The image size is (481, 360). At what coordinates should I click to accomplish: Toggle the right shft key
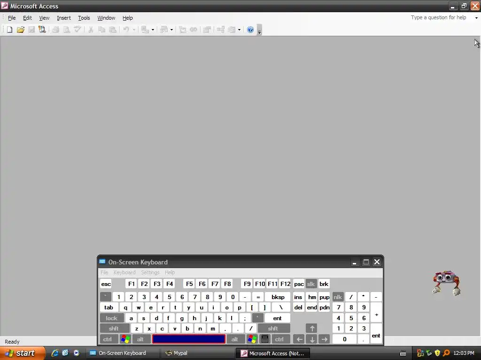[274, 329]
